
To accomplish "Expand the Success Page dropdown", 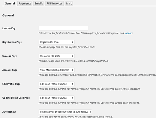I will (56, 56).
